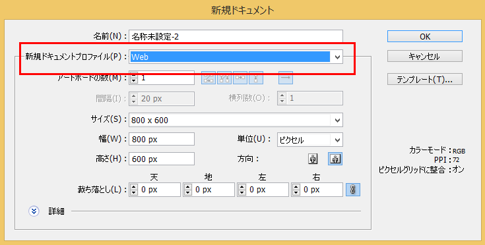Click the OK button
The image size is (485, 245).
[425, 36]
